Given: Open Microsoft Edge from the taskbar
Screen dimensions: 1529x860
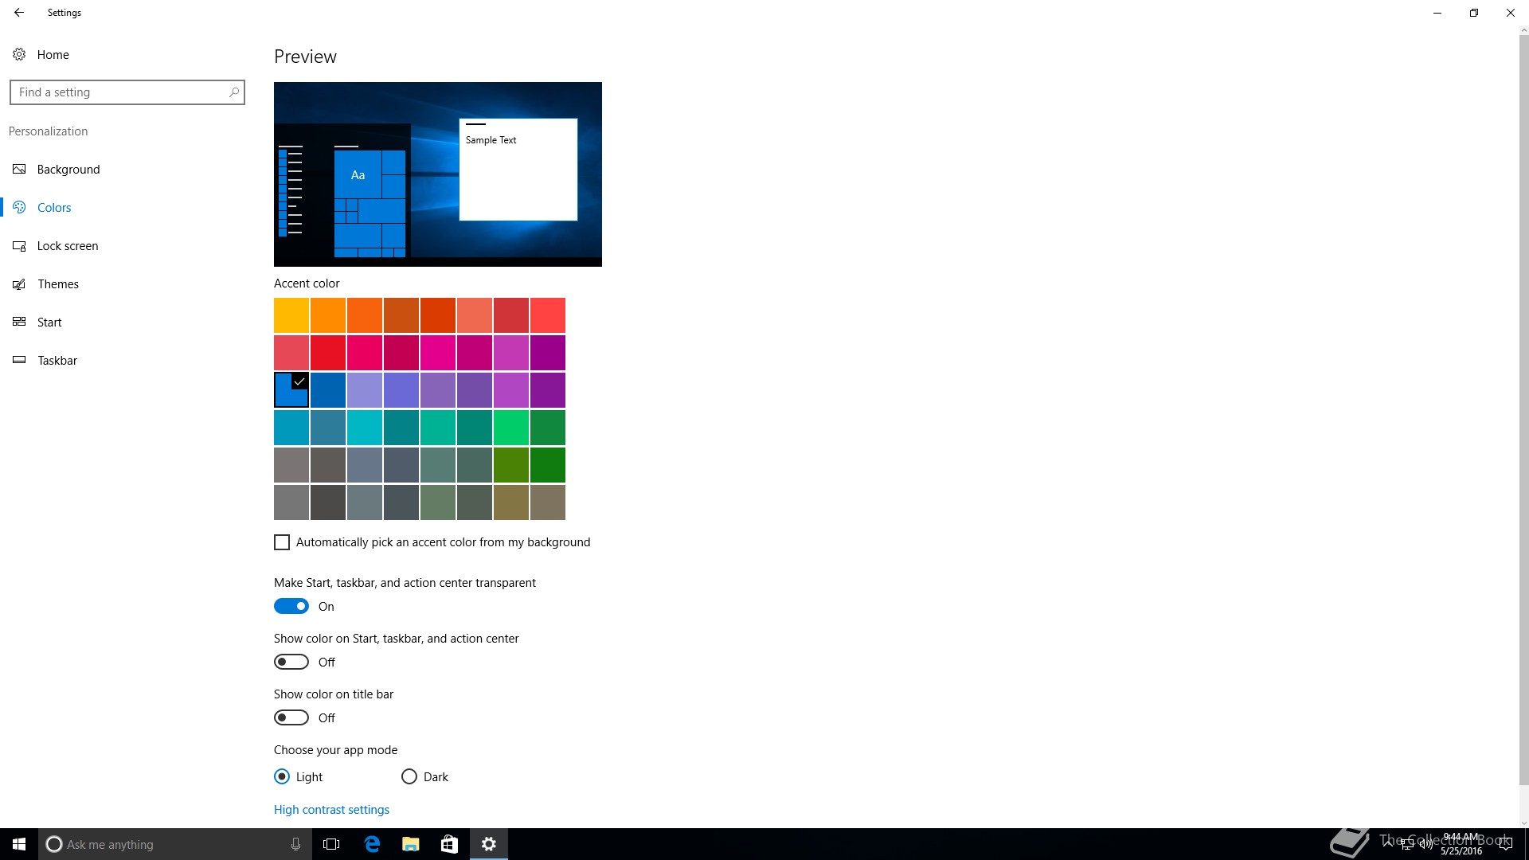Looking at the screenshot, I should [372, 844].
